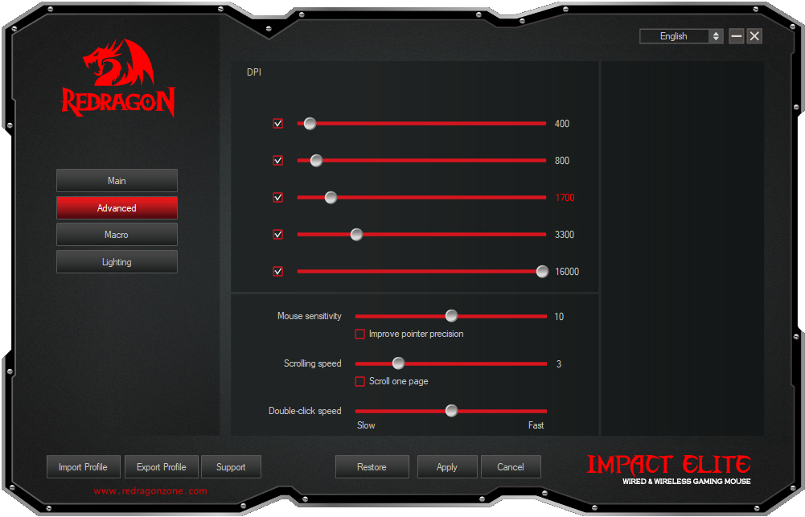Click the Double-click speed slider handle

[451, 411]
